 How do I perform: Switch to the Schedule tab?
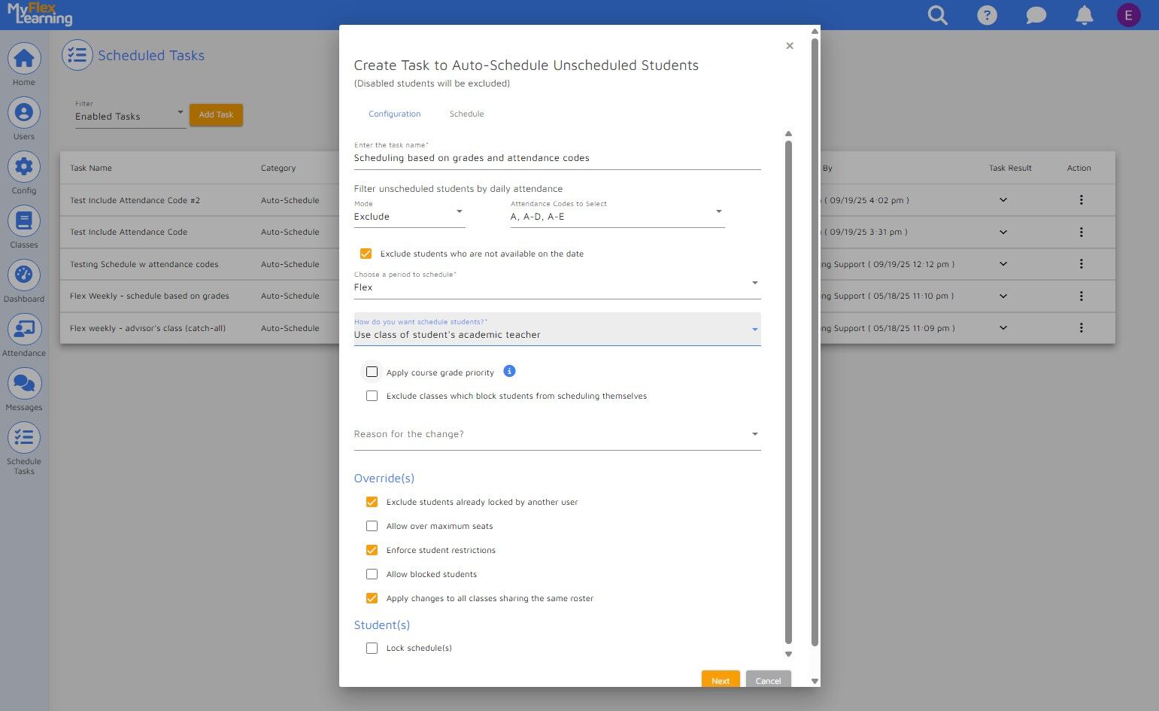click(x=467, y=114)
